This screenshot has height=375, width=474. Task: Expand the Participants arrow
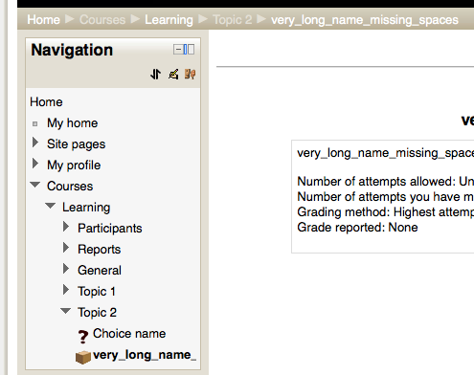(66, 227)
